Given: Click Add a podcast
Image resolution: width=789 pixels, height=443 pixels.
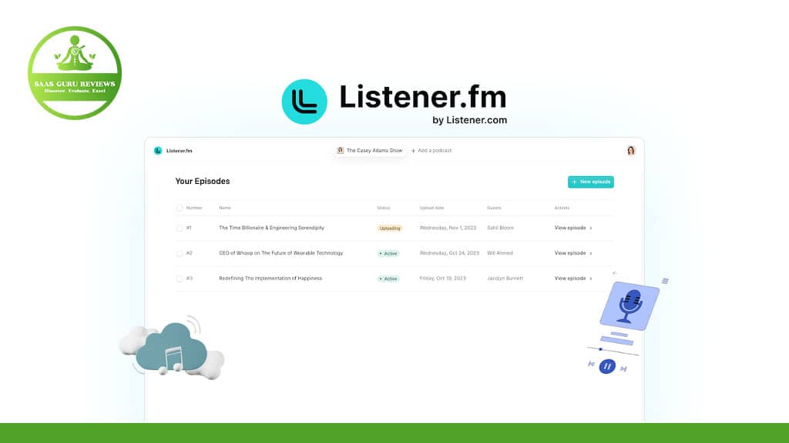Looking at the screenshot, I should [431, 151].
